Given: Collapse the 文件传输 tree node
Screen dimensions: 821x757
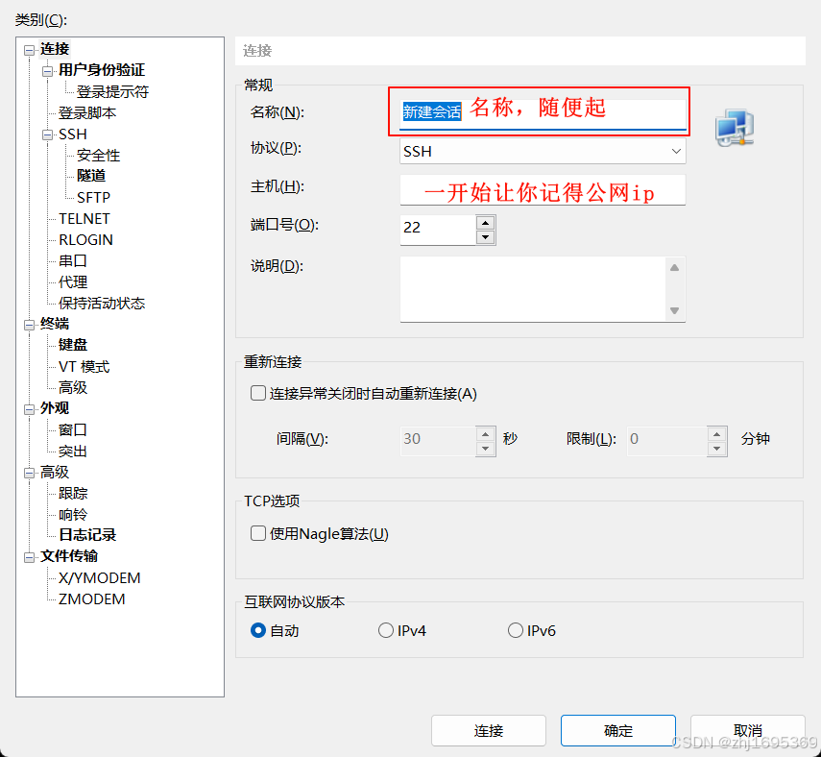Looking at the screenshot, I should [x=30, y=557].
